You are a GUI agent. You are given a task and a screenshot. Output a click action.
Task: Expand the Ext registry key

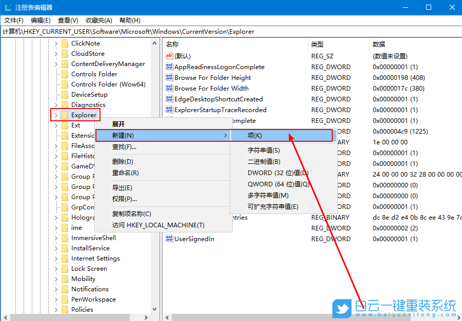tap(55, 125)
